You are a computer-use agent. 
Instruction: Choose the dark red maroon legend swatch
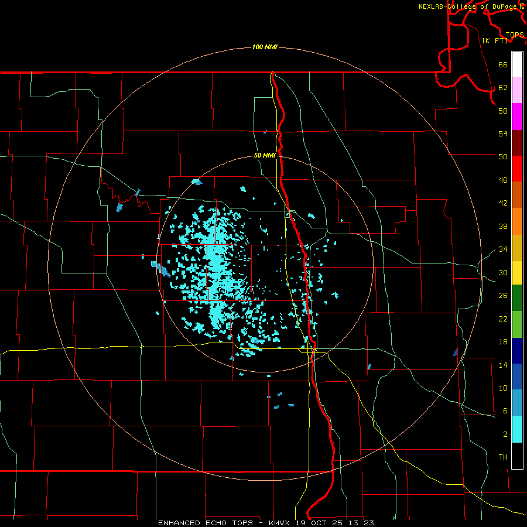517,142
